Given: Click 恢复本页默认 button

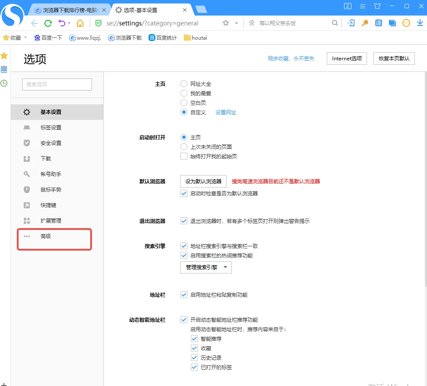Looking at the screenshot, I should pos(394,59).
